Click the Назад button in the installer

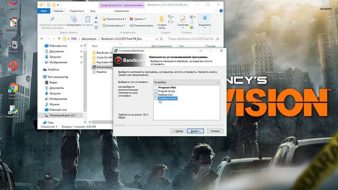click(x=179, y=131)
